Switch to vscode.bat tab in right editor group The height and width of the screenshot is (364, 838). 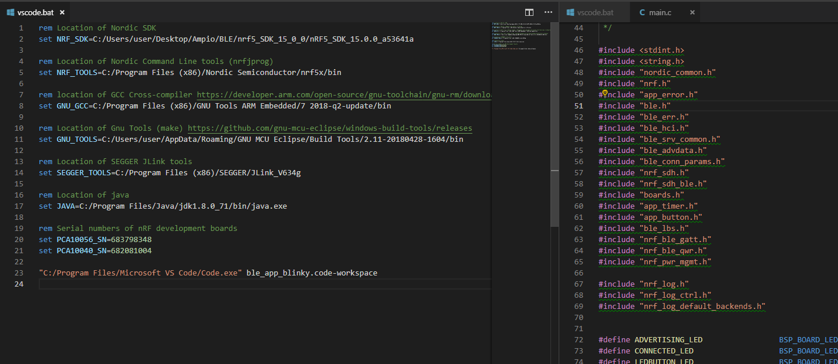[x=594, y=12]
